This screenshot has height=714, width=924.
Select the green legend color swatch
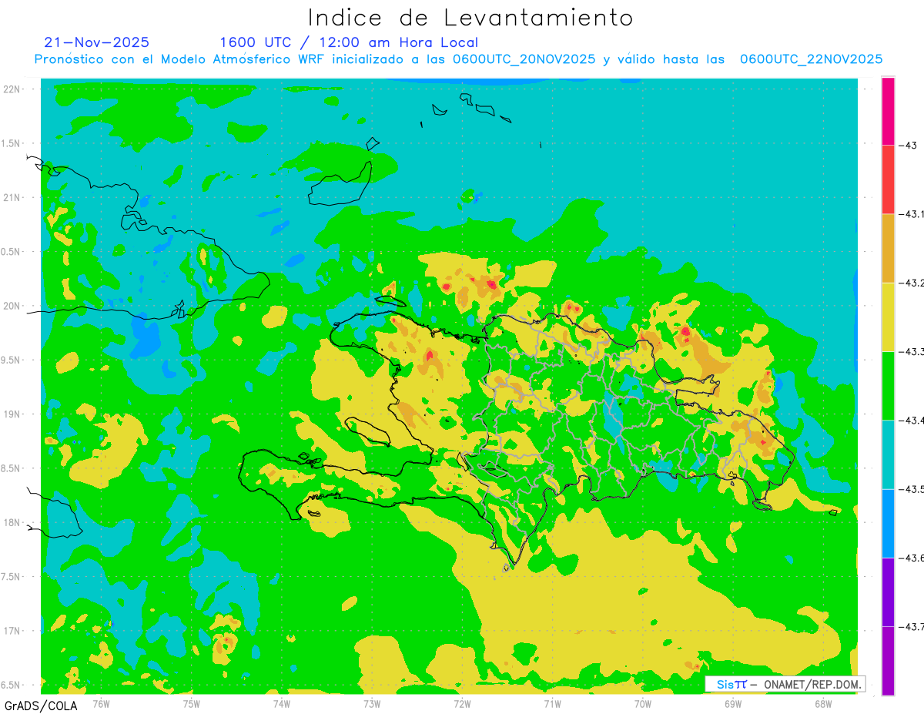[888, 385]
